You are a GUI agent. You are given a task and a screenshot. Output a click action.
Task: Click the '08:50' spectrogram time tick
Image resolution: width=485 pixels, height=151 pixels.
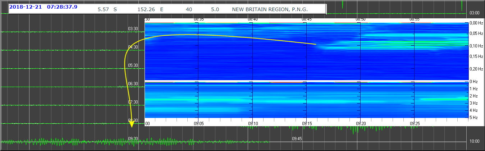pos(361,19)
